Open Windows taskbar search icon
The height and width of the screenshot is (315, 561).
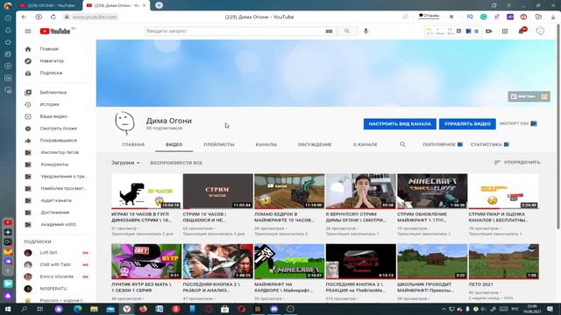point(24,309)
